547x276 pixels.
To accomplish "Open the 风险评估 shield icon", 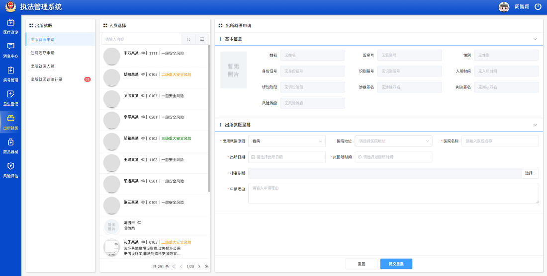I will (10, 169).
